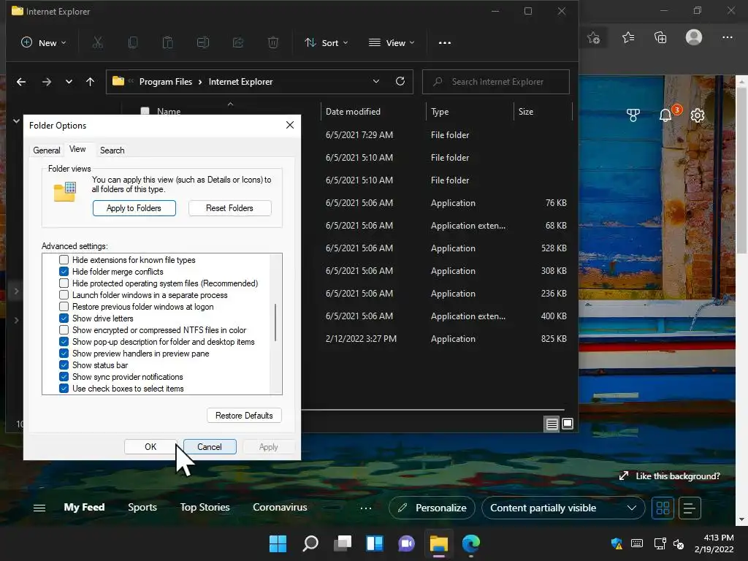
Task: Open Edge Settings and more ellipsis menu
Action: (x=727, y=37)
